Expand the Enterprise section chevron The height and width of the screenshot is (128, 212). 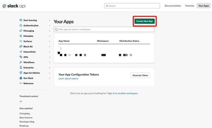click(x=49, y=68)
